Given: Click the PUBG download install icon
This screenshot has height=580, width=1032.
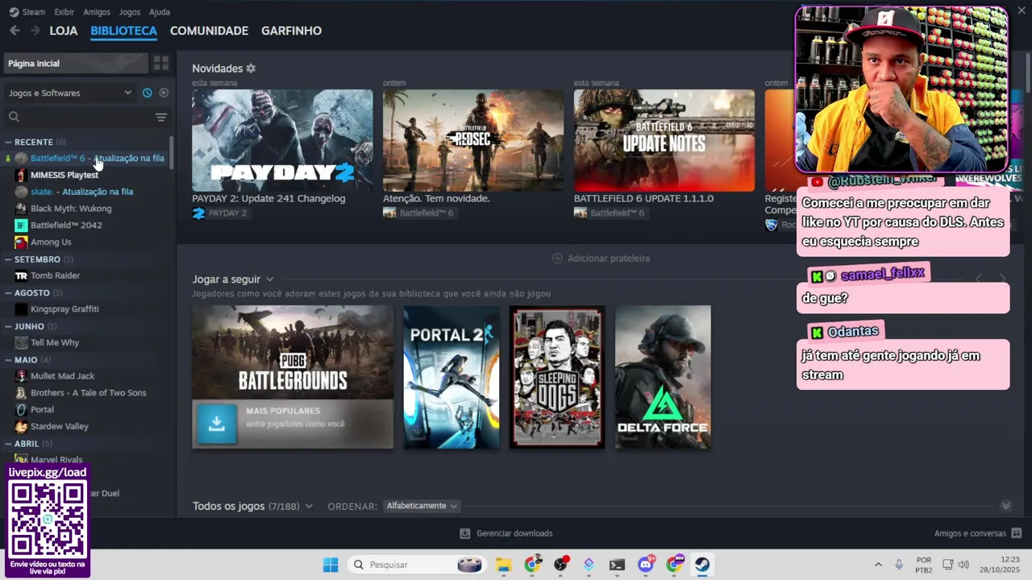Looking at the screenshot, I should pyautogui.click(x=216, y=424).
